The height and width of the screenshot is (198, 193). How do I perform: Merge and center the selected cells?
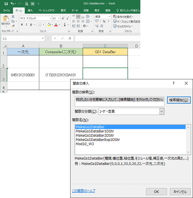pyautogui.click(x=88, y=21)
